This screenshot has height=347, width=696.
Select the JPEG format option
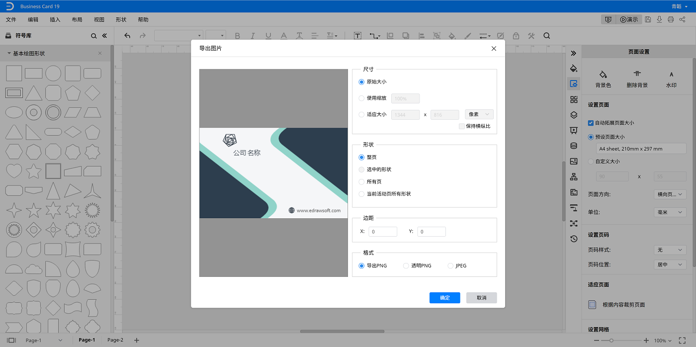[451, 266]
